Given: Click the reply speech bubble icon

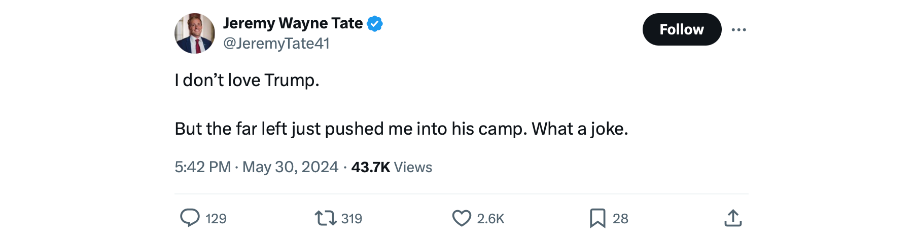Looking at the screenshot, I should click(x=190, y=218).
